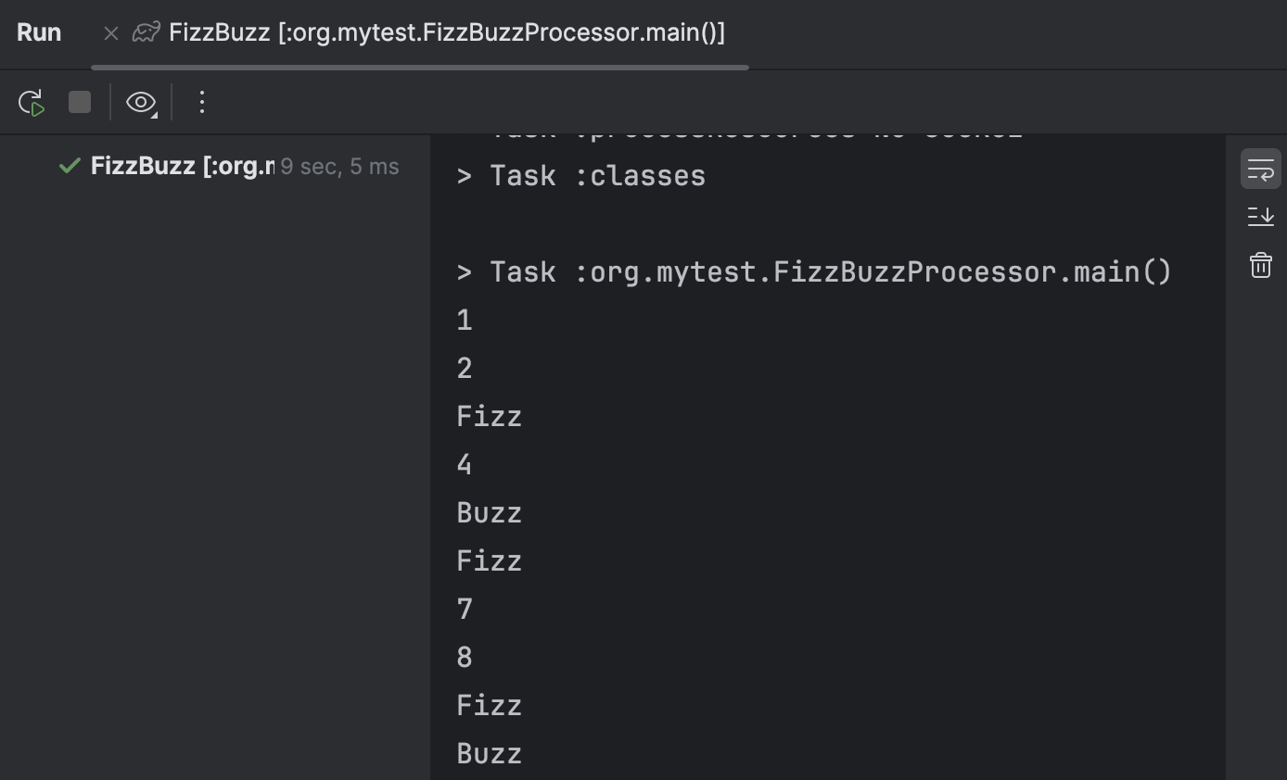Screen dimensions: 1287x780
Task: Select the Run tab label
Action: [39, 32]
